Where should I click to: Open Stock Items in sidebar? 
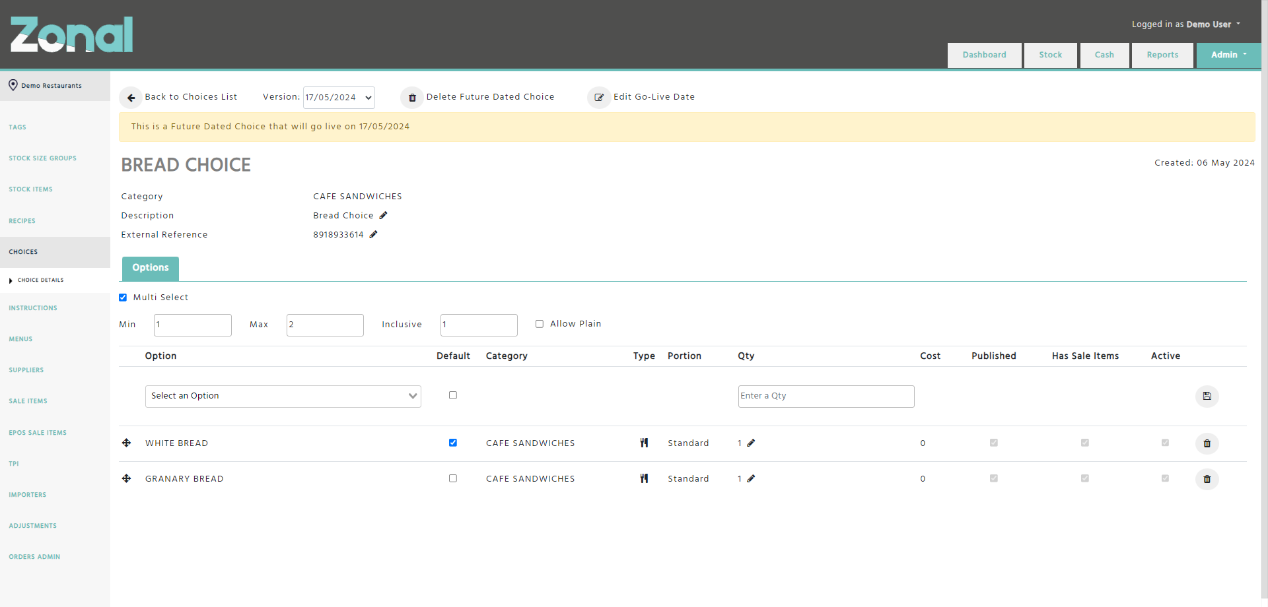click(x=30, y=189)
